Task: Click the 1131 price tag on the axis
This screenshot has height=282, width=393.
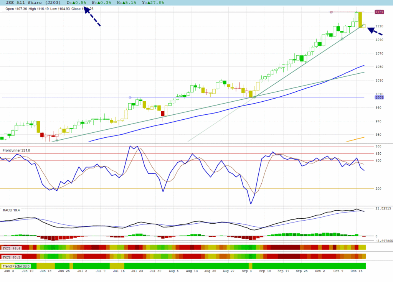Action: [380, 12]
